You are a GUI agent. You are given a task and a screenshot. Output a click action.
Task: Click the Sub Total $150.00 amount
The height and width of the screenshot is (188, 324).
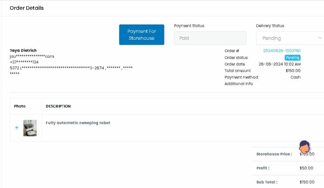tap(307, 182)
